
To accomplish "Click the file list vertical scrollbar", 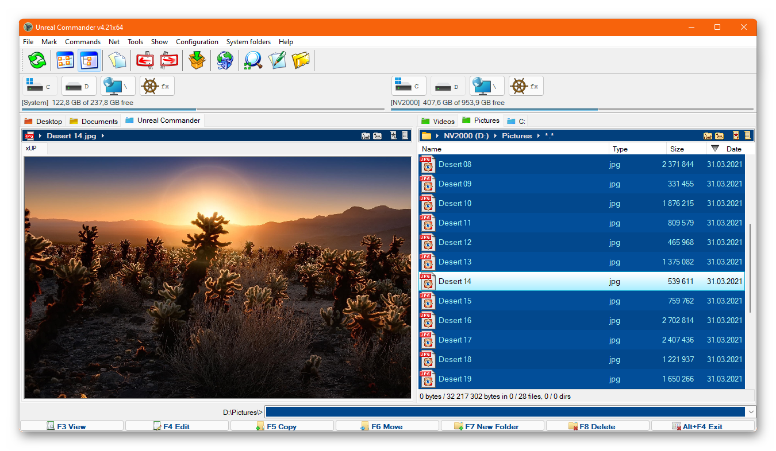I will pos(750,268).
